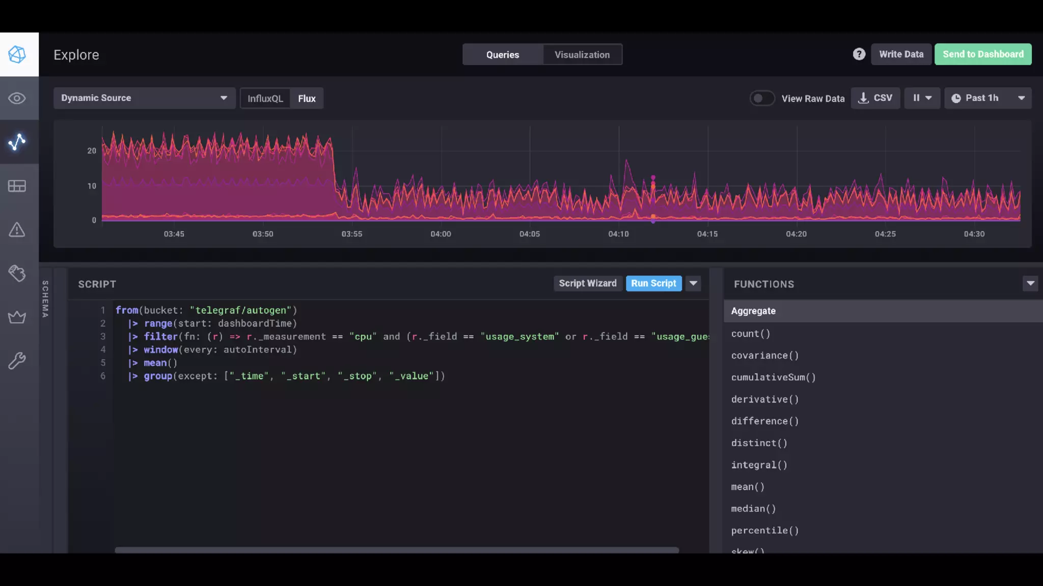Insert the derivative() function from list
The image size is (1043, 586).
click(764, 399)
